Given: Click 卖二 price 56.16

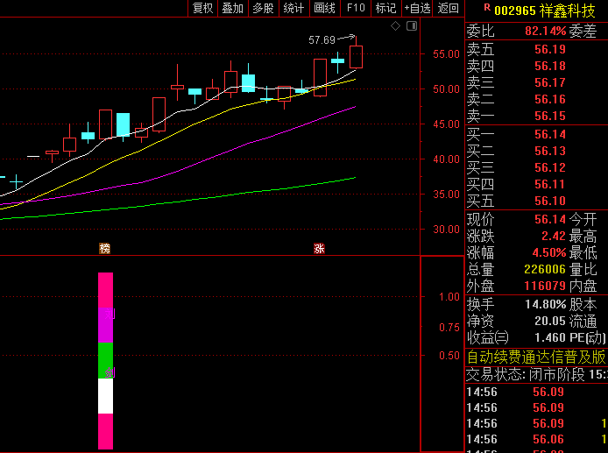Looking at the screenshot, I should point(550,99).
